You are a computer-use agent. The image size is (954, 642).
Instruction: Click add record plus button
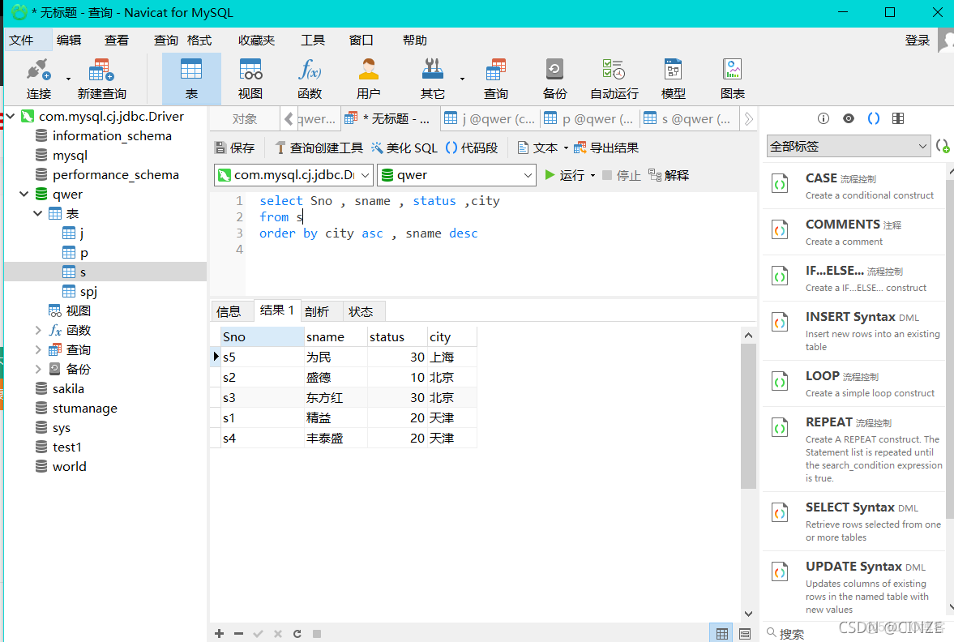219,633
